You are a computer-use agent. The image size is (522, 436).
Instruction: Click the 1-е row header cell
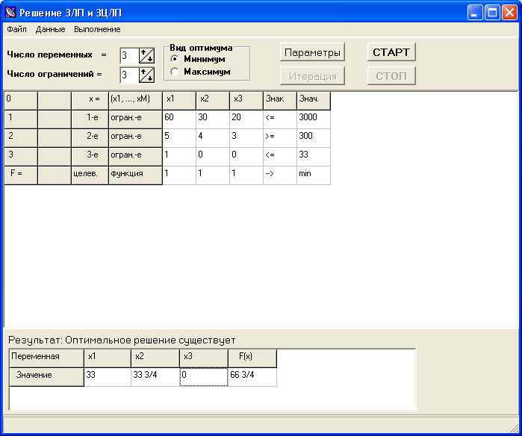(x=90, y=119)
